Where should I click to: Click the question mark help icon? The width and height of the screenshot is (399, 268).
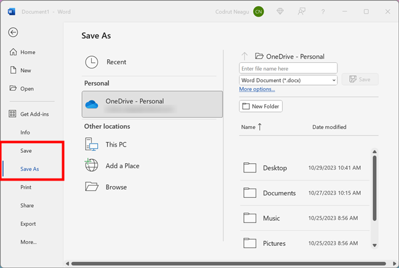click(323, 12)
